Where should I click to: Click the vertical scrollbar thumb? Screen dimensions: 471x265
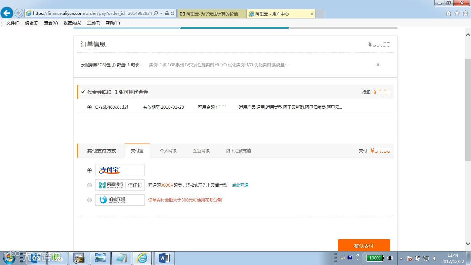click(x=468, y=109)
